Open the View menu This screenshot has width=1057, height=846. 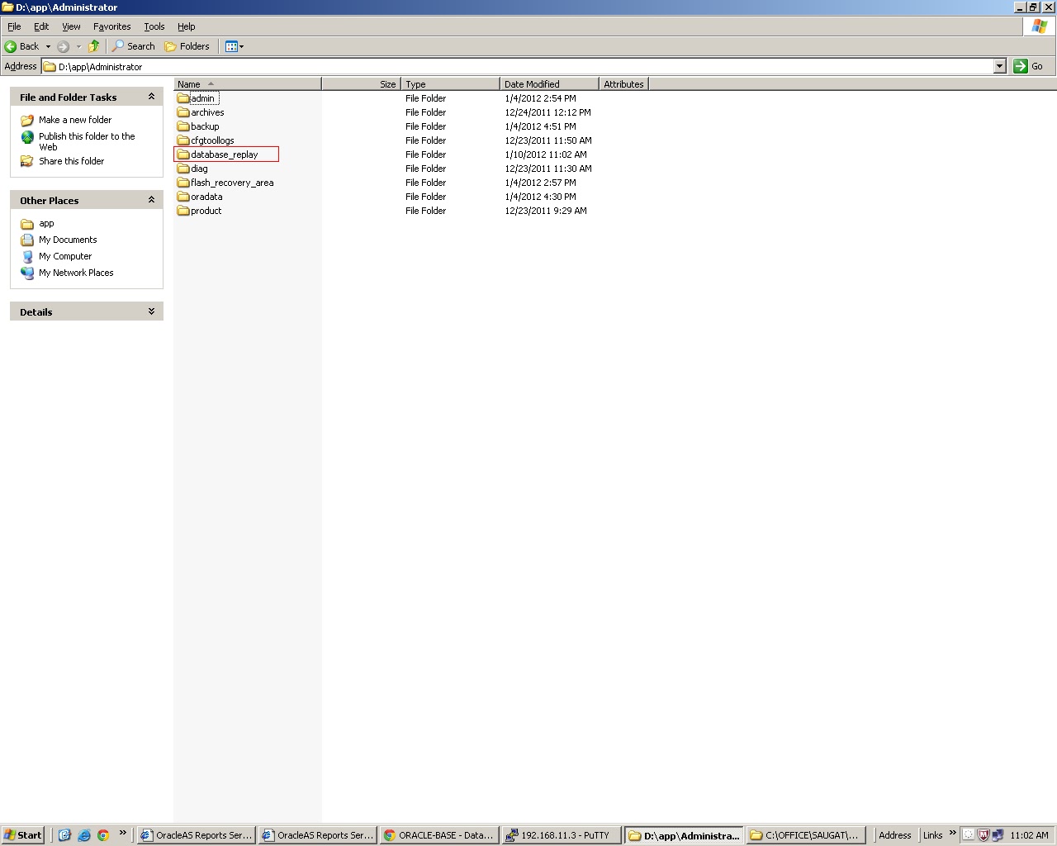(x=71, y=26)
